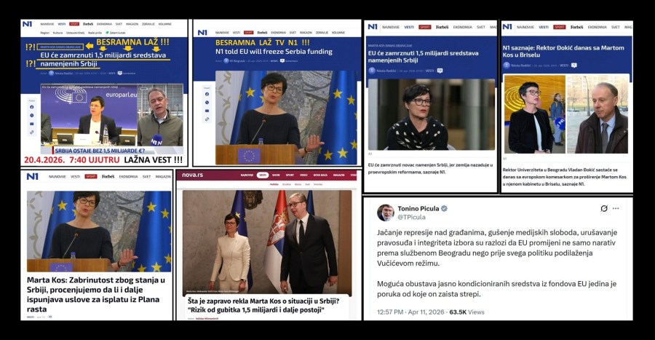Click Facebook share icon beside europarl.eu video
This screenshot has height=340, width=655.
coord(32,107)
